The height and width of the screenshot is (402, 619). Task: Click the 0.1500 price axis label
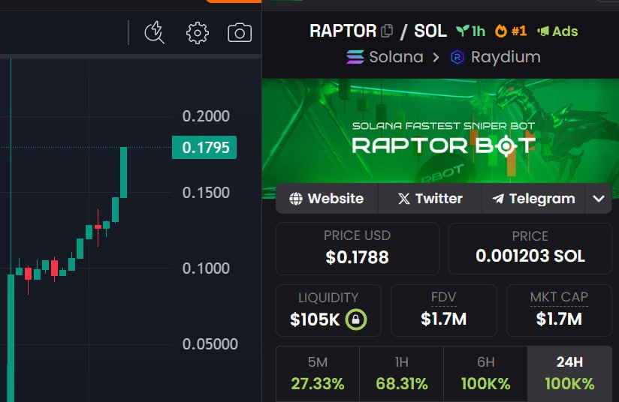tap(206, 193)
